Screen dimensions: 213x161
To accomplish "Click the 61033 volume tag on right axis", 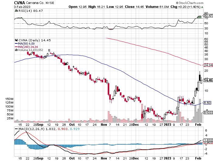I will (x=208, y=113).
